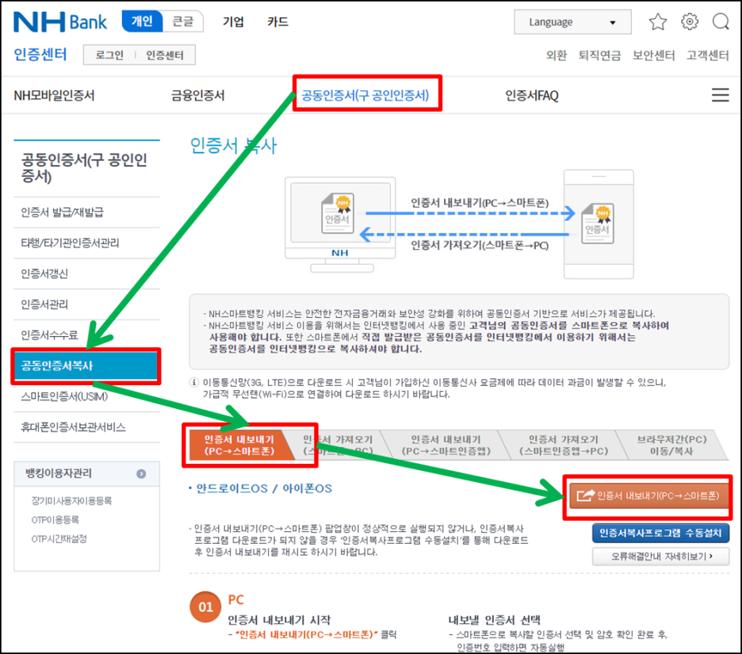
Task: Click the 로그인 button
Action: coord(109,55)
